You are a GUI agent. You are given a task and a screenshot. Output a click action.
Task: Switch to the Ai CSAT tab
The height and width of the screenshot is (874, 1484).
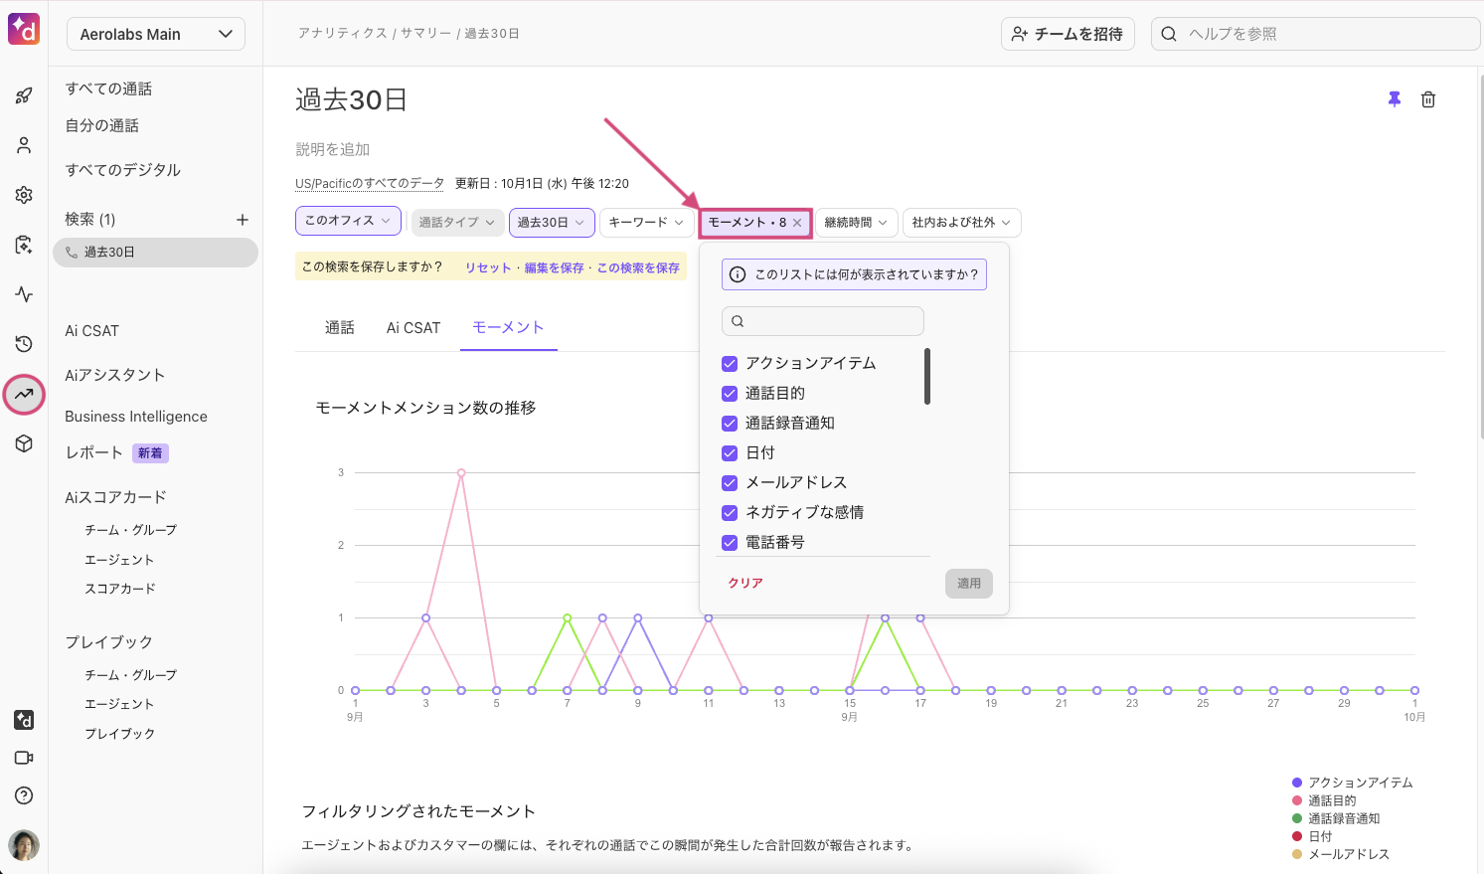tap(412, 328)
